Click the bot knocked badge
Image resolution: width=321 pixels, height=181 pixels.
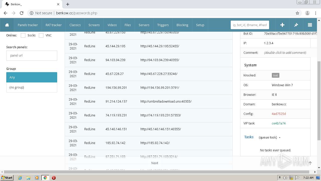coord(276,75)
